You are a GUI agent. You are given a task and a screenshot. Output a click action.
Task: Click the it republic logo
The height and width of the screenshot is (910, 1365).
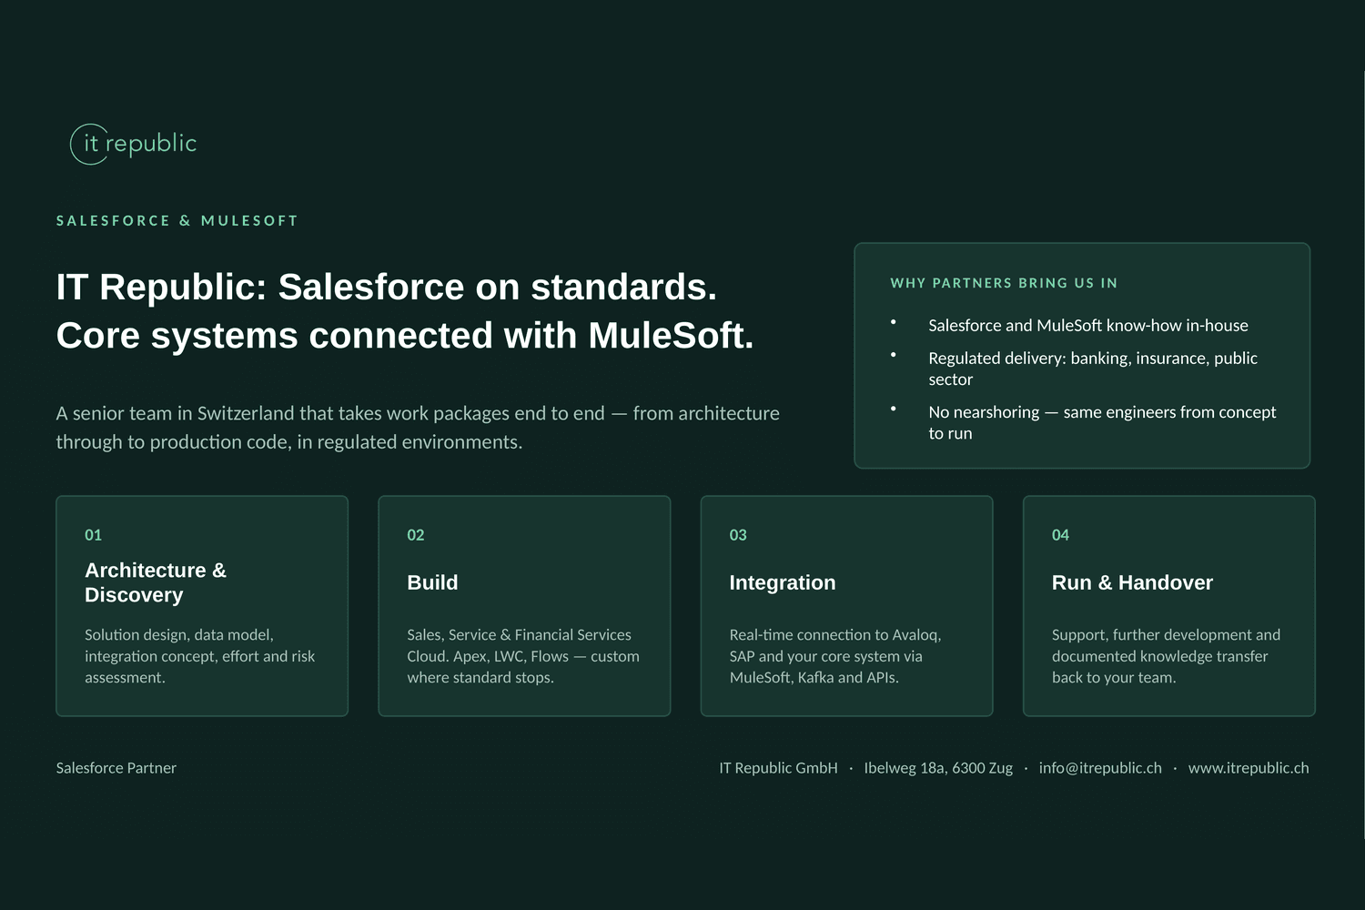click(x=134, y=144)
